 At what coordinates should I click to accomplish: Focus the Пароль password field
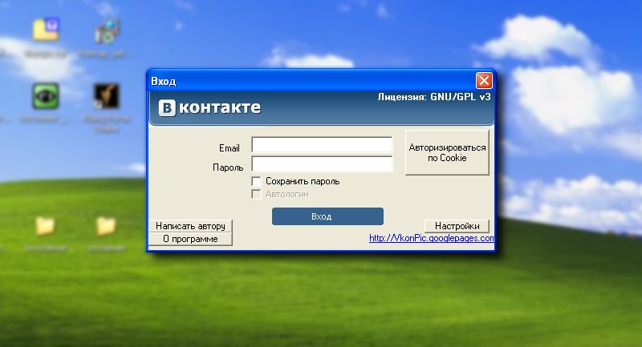(x=322, y=164)
